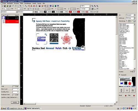Click the up-down arrows connect button
This screenshot has width=138, height=111.
click(x=121, y=90)
